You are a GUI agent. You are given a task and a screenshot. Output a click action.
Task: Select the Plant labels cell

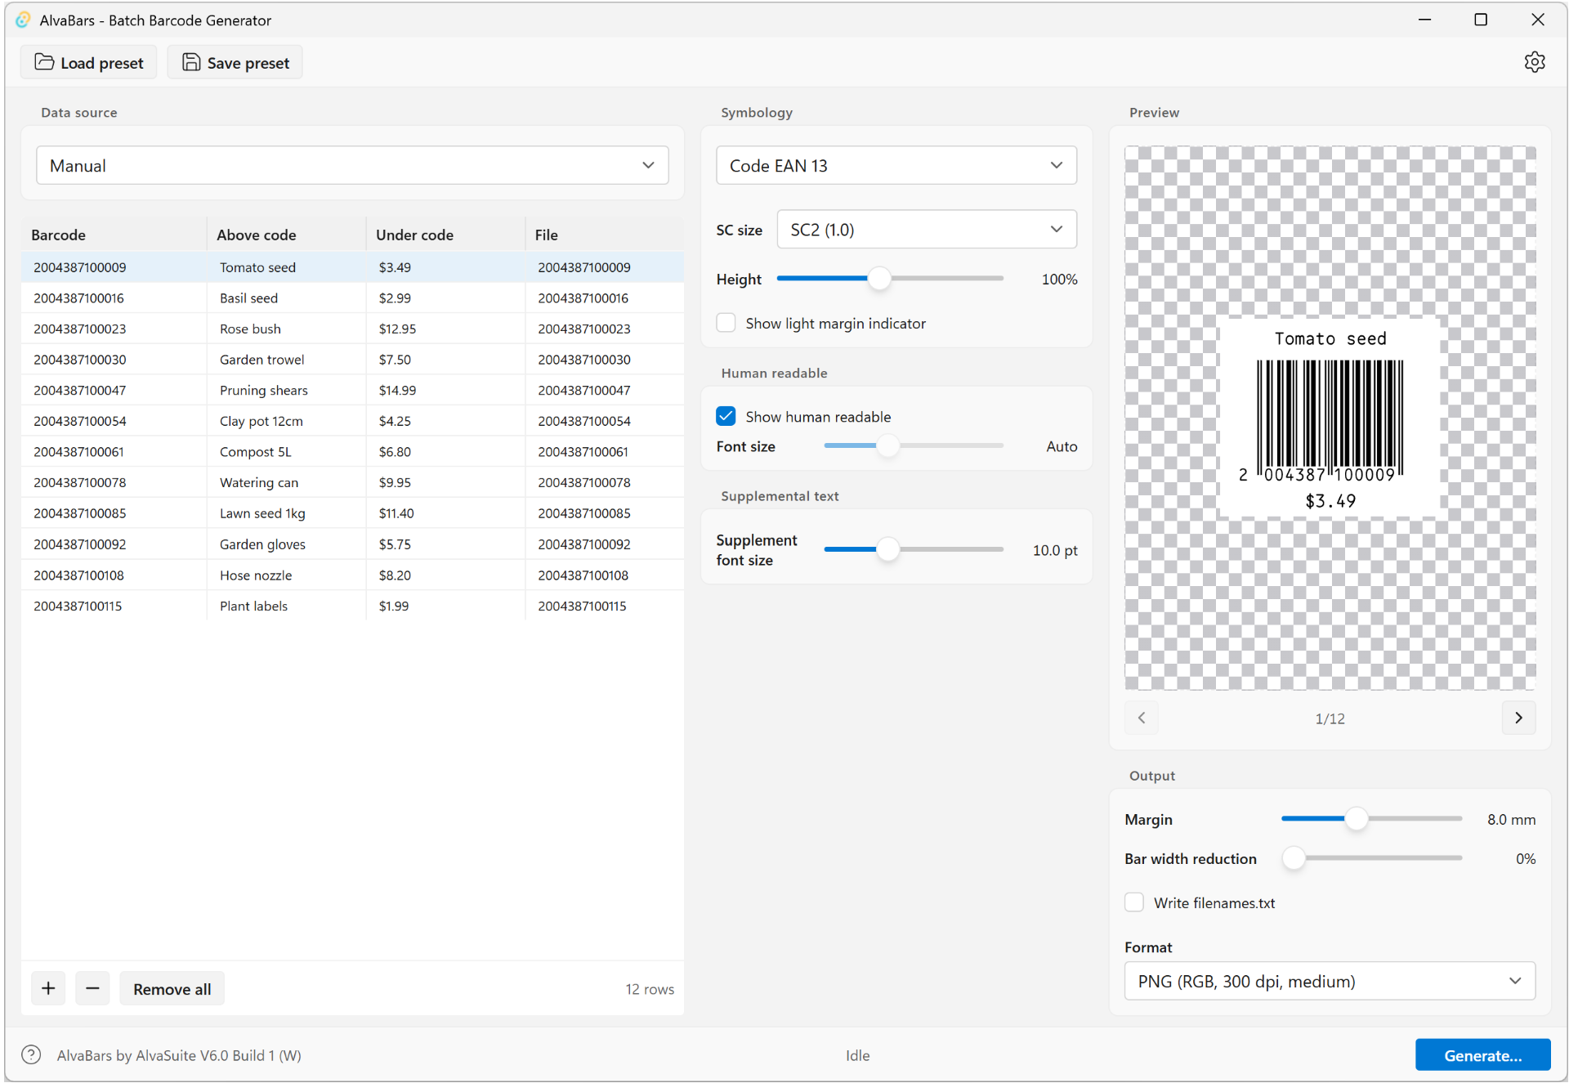pyautogui.click(x=286, y=606)
